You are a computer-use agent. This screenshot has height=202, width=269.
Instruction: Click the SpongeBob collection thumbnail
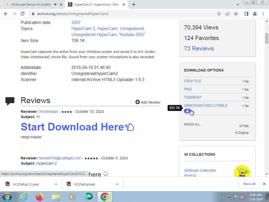[242, 171]
